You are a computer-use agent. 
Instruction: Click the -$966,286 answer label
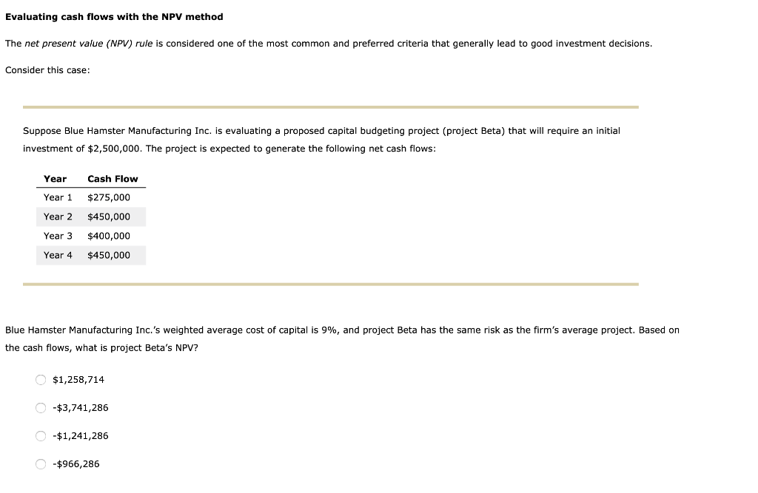pyautogui.click(x=76, y=463)
